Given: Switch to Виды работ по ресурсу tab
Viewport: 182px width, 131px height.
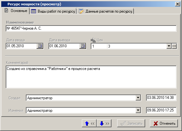Looking at the screenshot, I should [53, 11].
